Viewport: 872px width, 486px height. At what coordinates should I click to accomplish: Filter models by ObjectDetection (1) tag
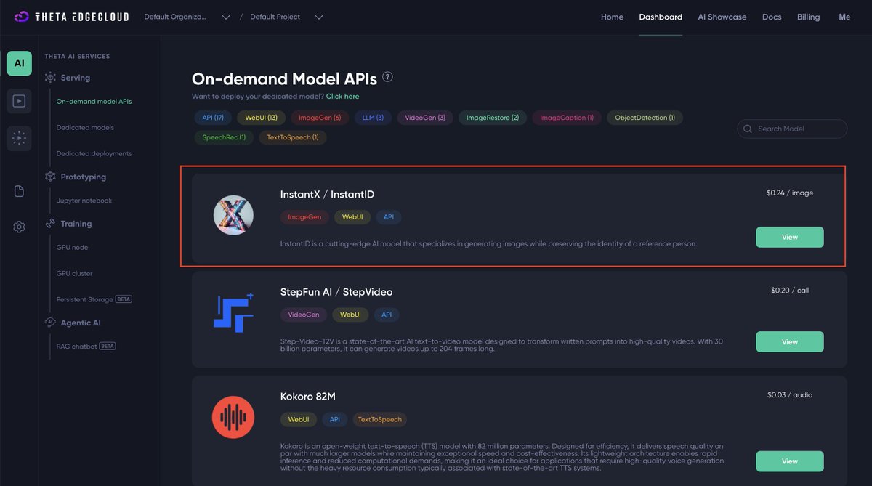[645, 118]
